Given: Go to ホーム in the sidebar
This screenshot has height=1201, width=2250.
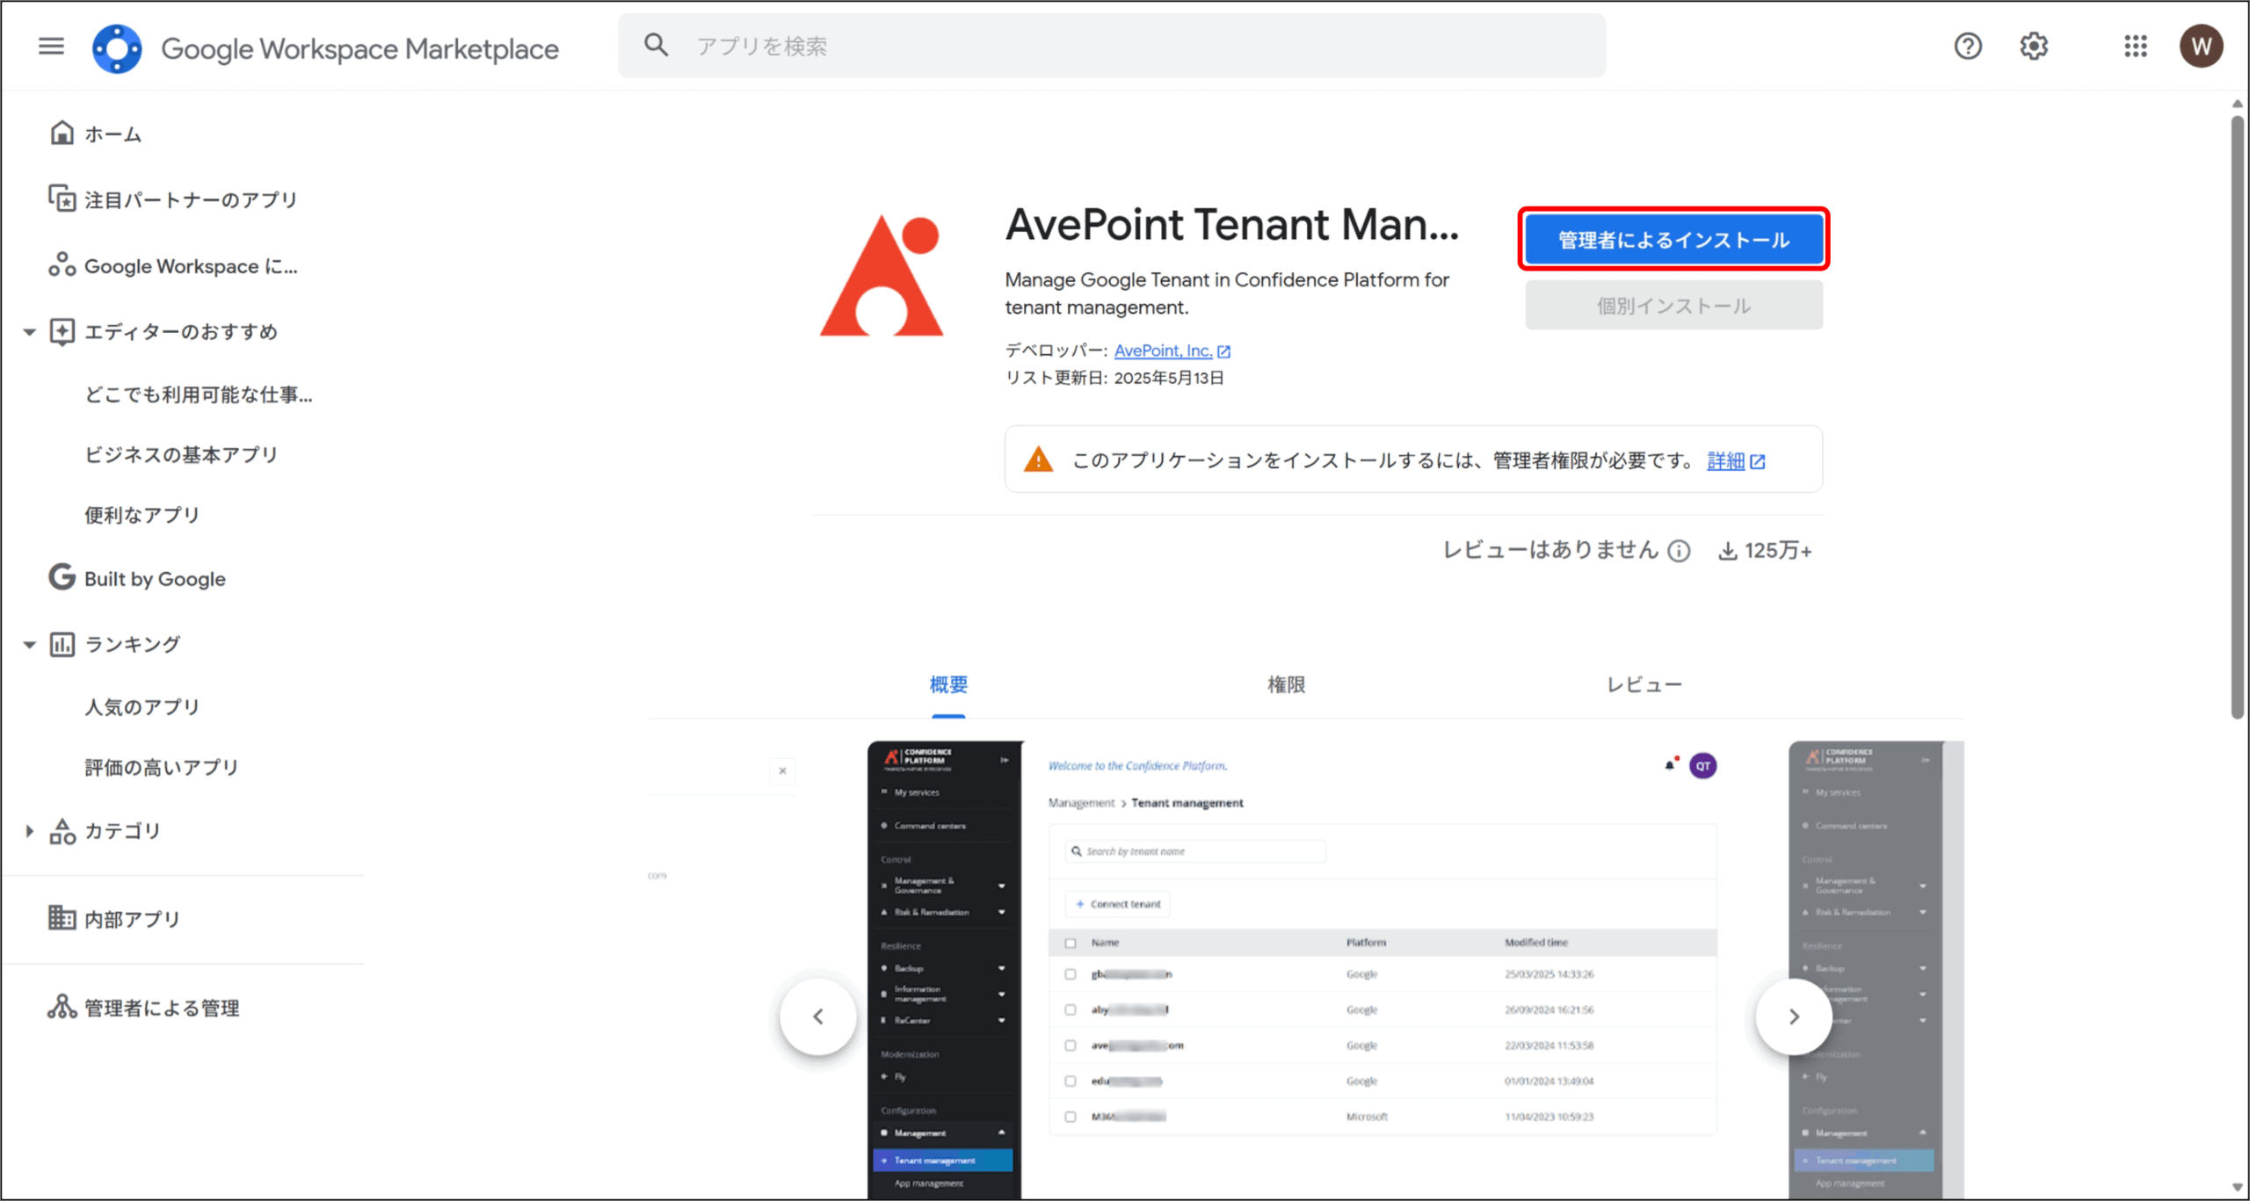Looking at the screenshot, I should tap(112, 134).
